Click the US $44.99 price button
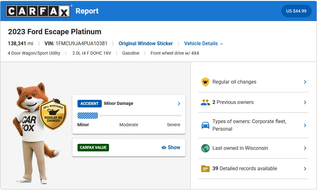The height and width of the screenshot is (190, 317). pyautogui.click(x=296, y=11)
